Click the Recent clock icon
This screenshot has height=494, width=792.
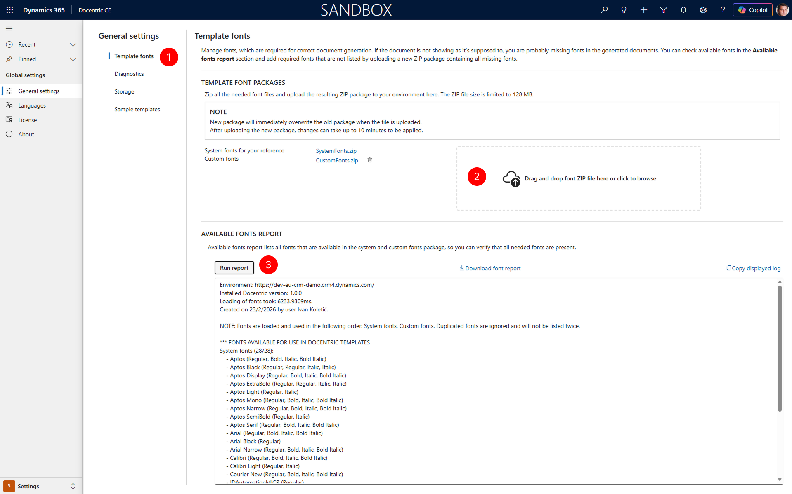pyautogui.click(x=9, y=44)
